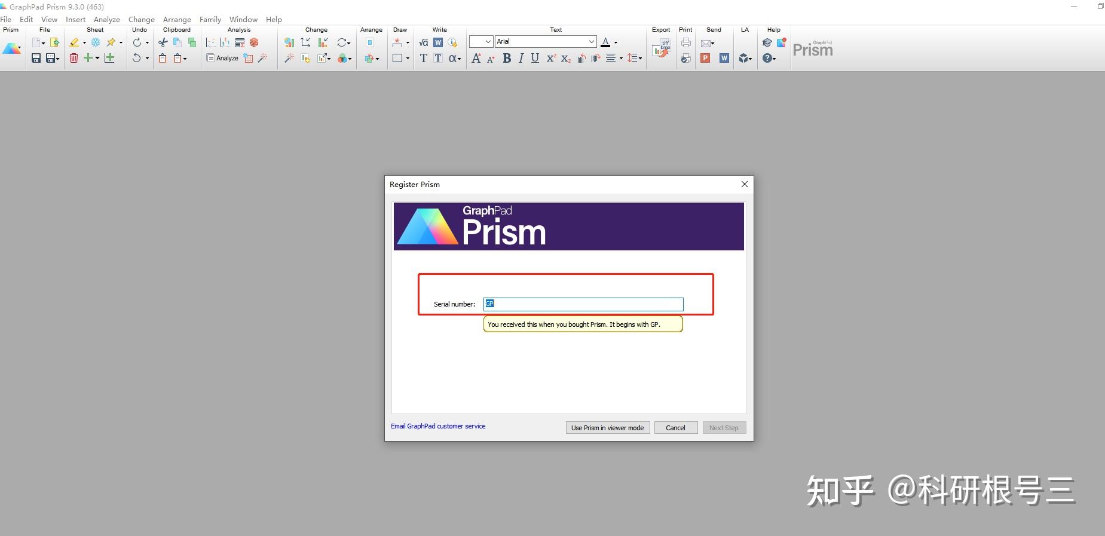Screen dimensions: 1105x536
Task: Click the graduation cap help icon
Action: [x=767, y=42]
